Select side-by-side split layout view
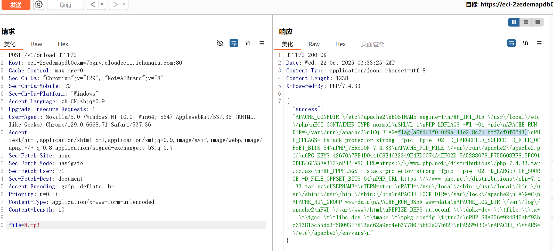 tap(514, 22)
